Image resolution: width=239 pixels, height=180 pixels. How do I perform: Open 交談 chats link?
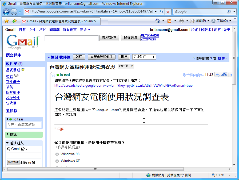[x=9, y=76]
